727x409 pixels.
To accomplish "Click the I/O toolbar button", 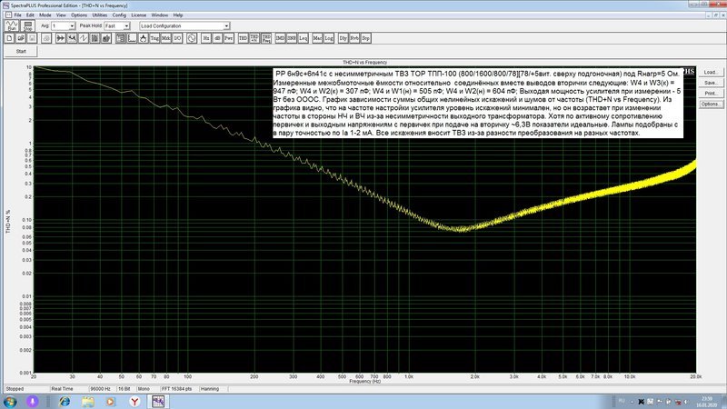I will (x=177, y=38).
